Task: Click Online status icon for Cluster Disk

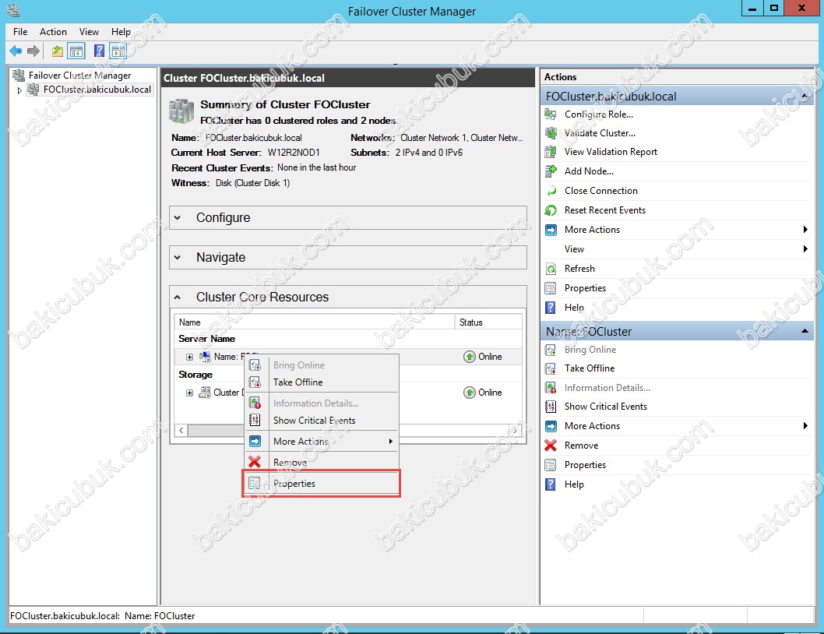Action: 470,393
